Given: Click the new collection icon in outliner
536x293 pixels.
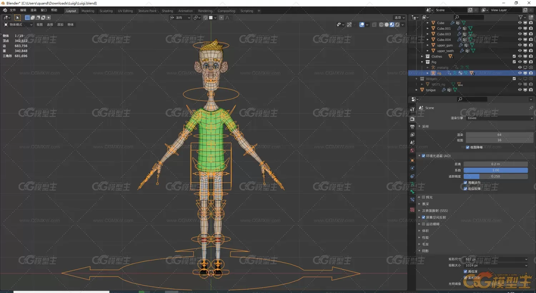Looking at the screenshot, I should pyautogui.click(x=531, y=17).
